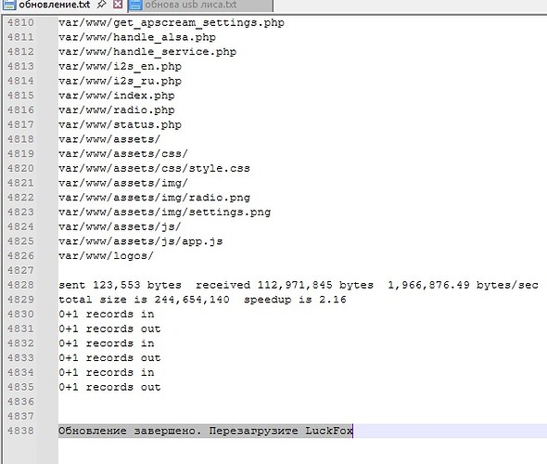Pin the обновление.txt tab
547x464 pixels.
coord(101,5)
